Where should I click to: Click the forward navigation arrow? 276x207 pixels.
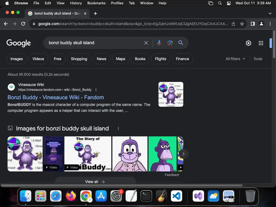pyautogui.click(x=15, y=24)
